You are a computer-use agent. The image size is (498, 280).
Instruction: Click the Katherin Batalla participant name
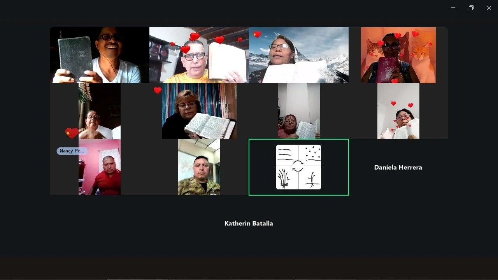click(x=249, y=223)
